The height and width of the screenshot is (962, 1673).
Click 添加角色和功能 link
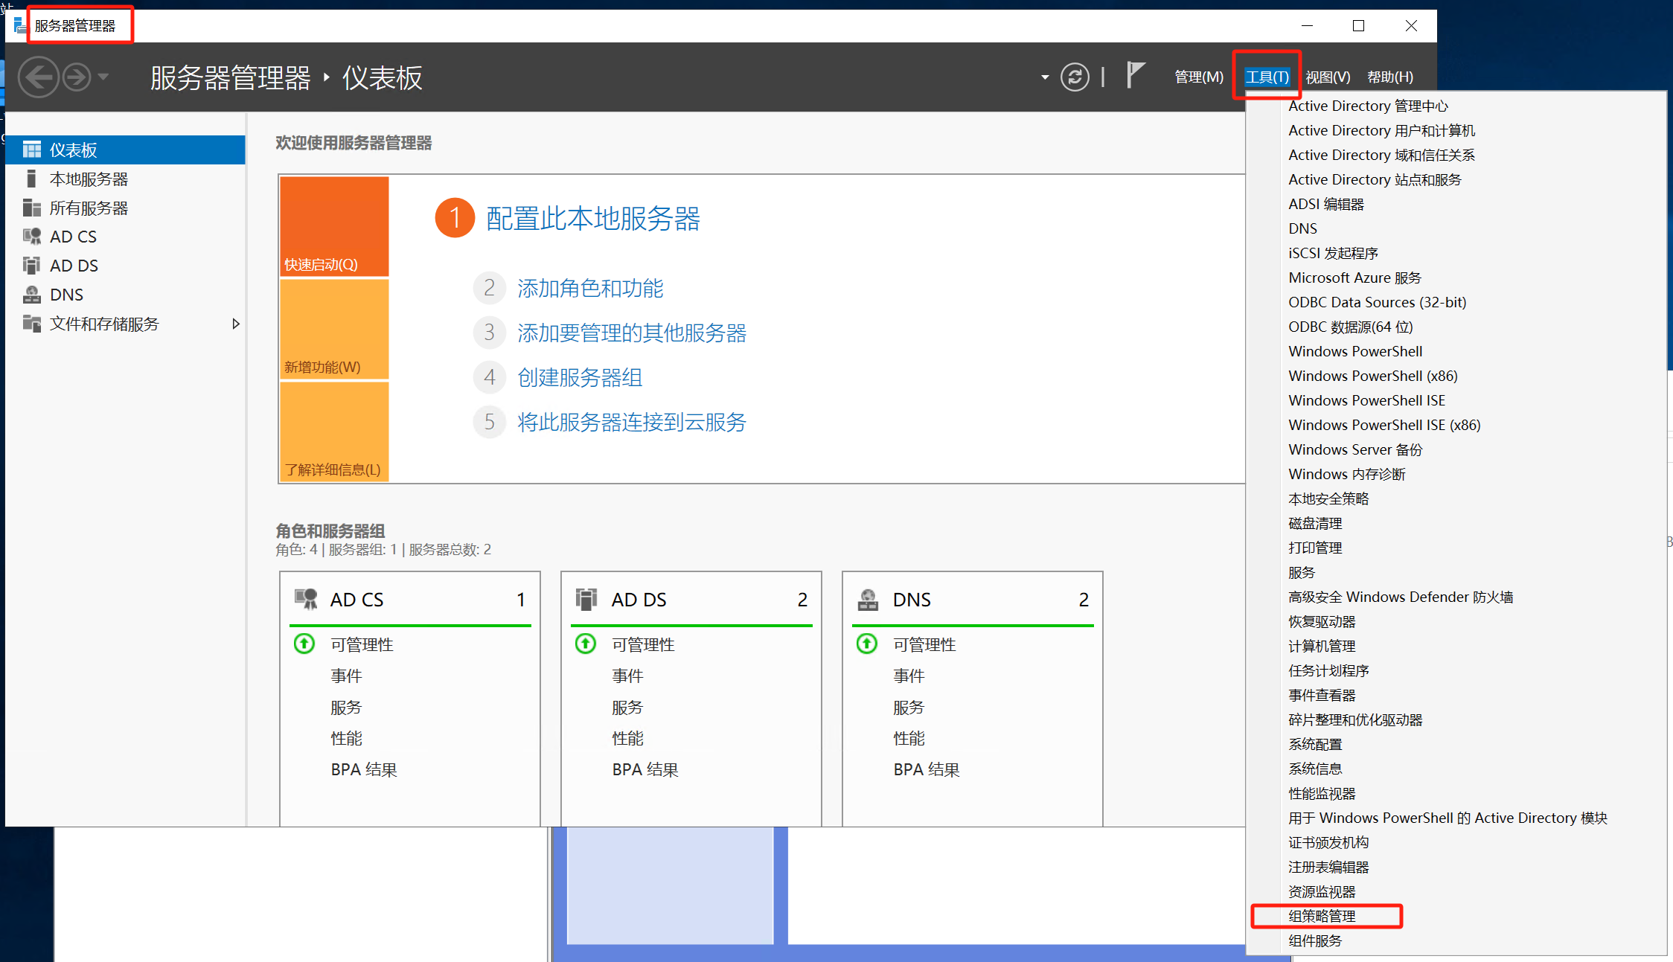click(590, 289)
